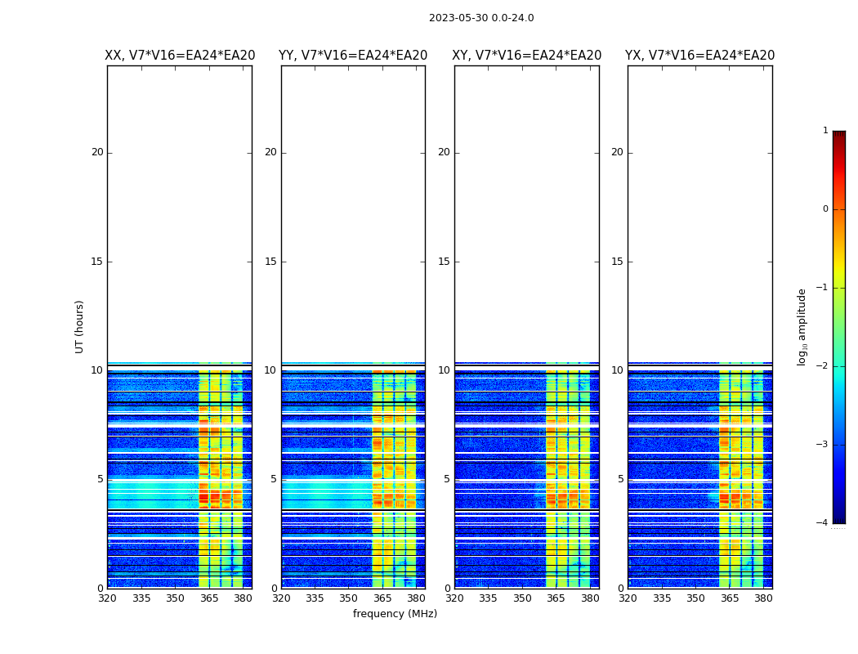Click the dark blue bottom of the colorbar
This screenshot has height=654, width=858.
pos(838,518)
